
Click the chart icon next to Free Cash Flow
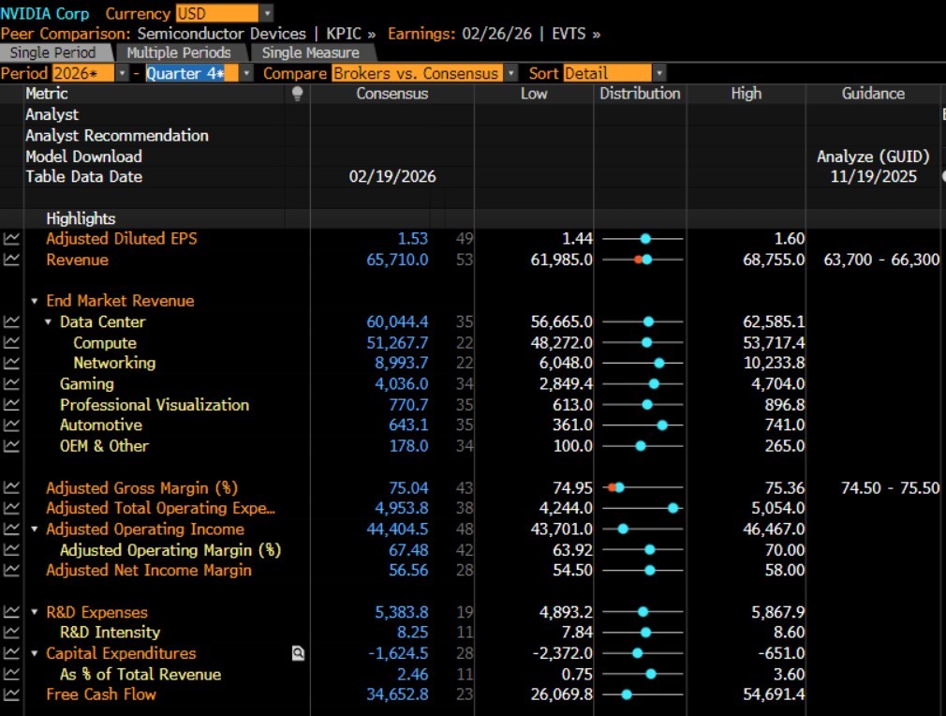click(11, 694)
